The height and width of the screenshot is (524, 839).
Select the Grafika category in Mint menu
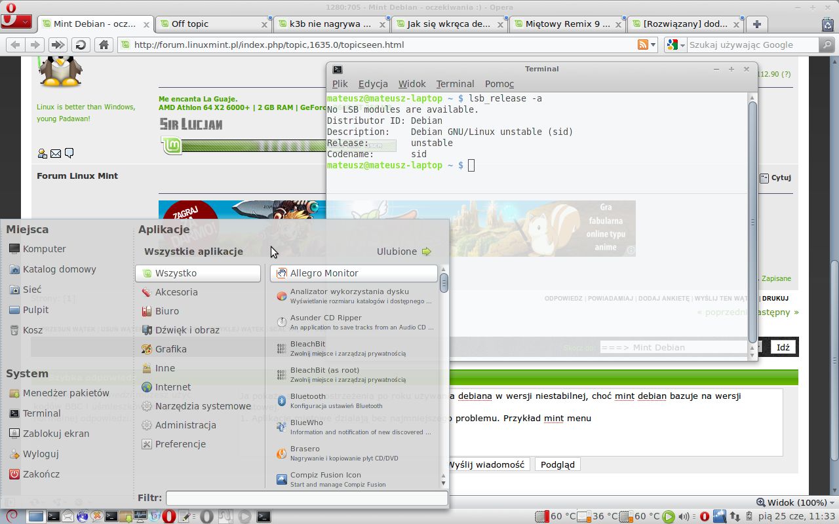click(x=198, y=349)
